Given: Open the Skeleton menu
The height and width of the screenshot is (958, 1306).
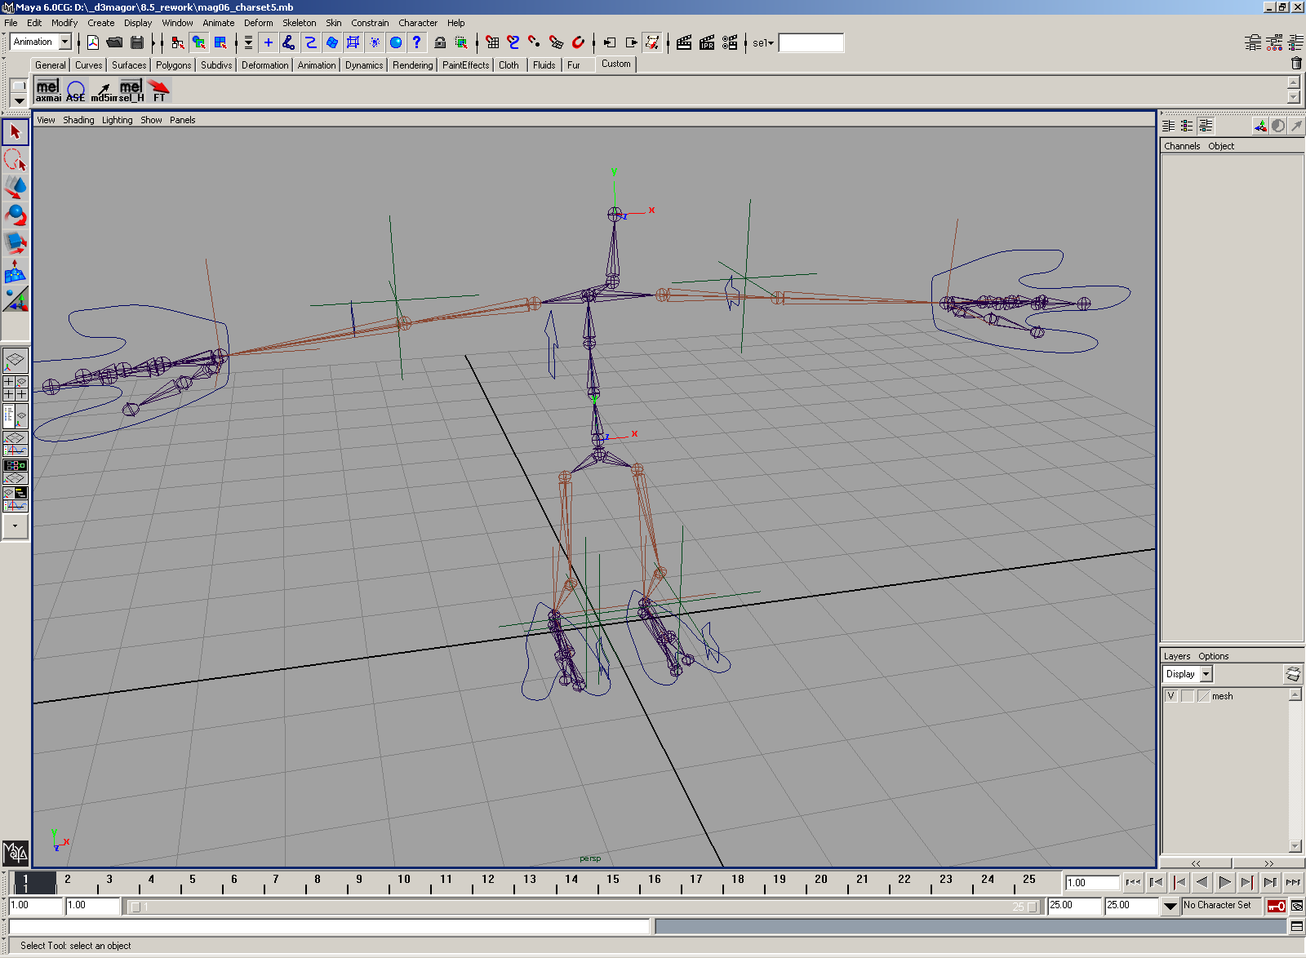Looking at the screenshot, I should [300, 23].
